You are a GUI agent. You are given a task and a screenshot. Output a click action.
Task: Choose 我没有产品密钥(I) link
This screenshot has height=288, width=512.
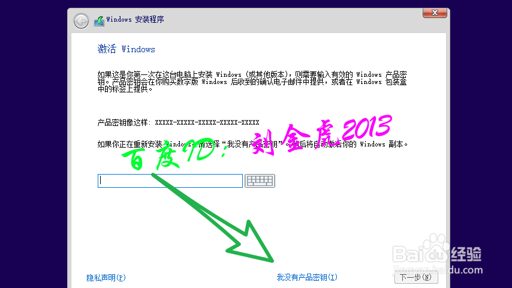coord(307,277)
